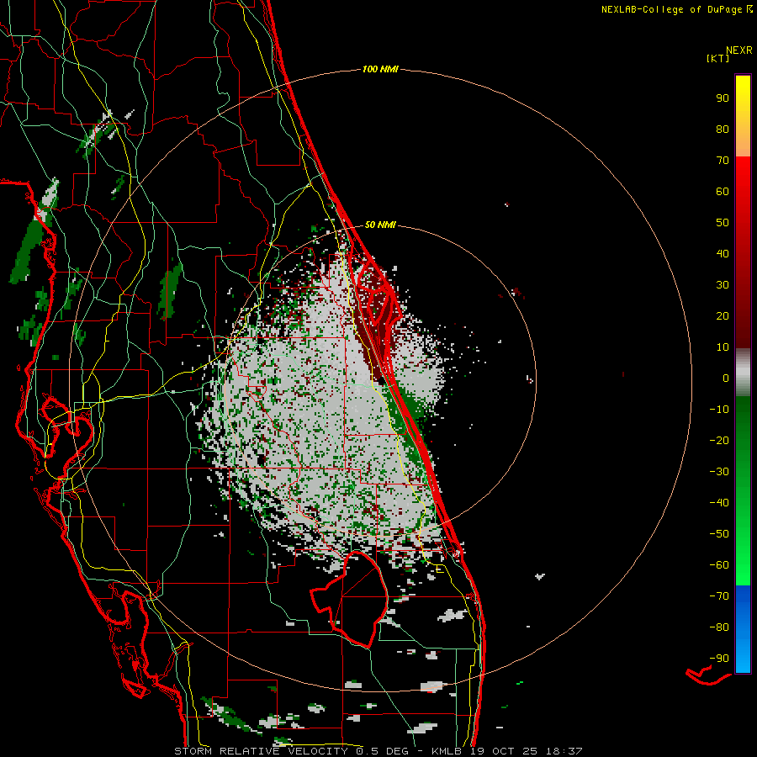The image size is (757, 757).
Task: Click the positive 80 scale value
Action: click(x=723, y=129)
